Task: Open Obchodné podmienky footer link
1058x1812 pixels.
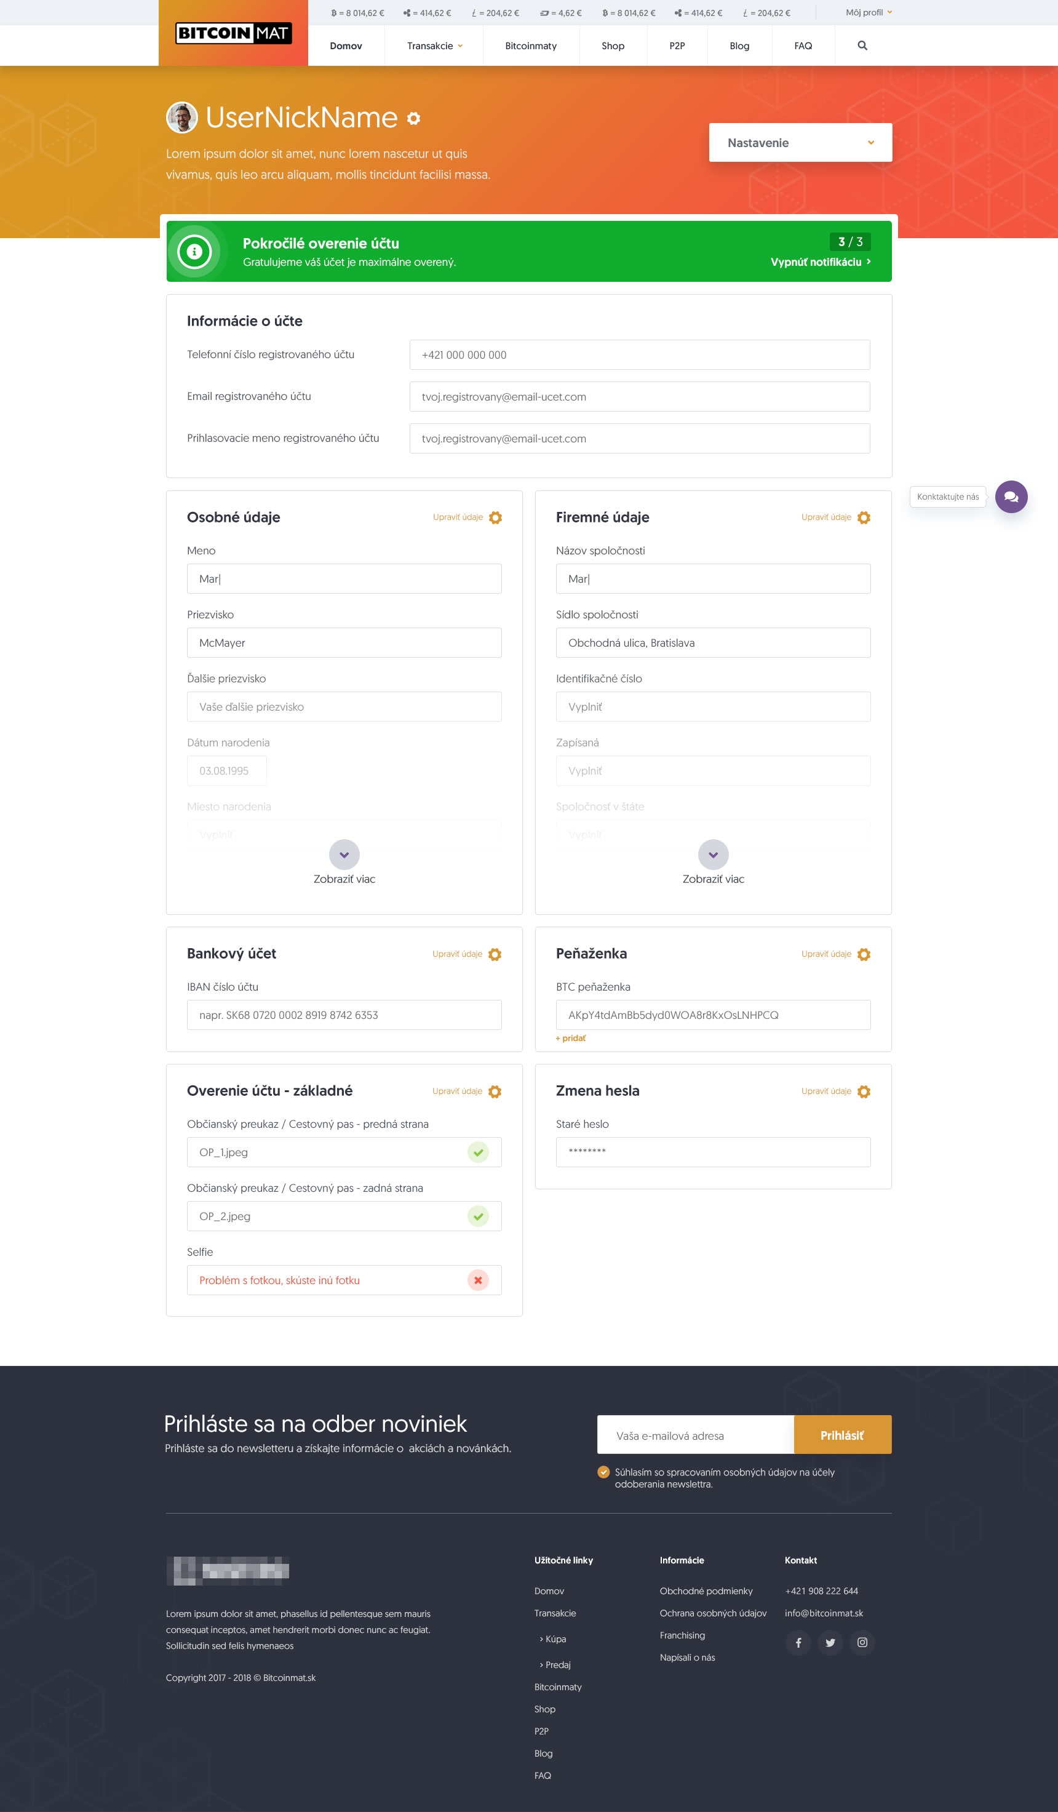Action: click(706, 1590)
